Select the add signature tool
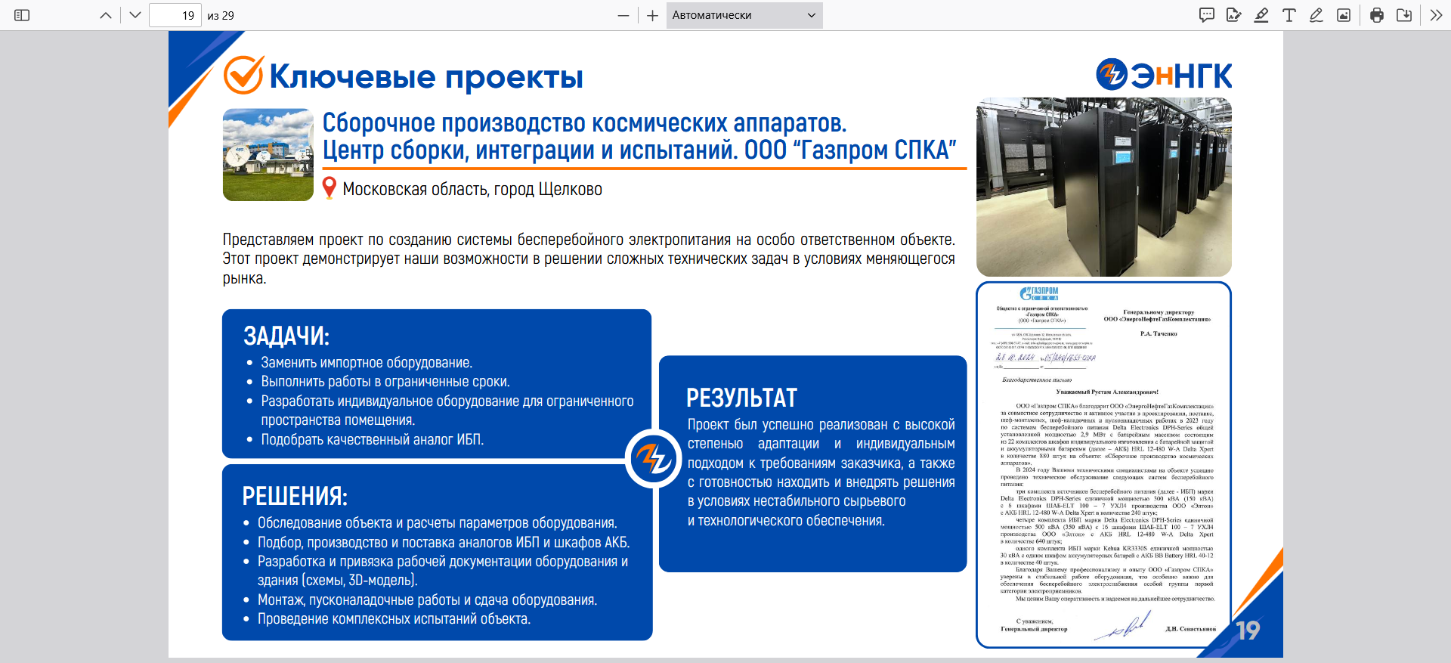 [x=1234, y=15]
